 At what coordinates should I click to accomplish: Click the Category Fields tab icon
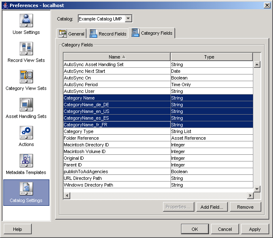point(135,33)
